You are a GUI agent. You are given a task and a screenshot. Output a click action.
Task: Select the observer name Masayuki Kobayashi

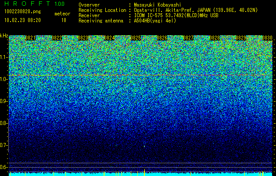(158, 5)
